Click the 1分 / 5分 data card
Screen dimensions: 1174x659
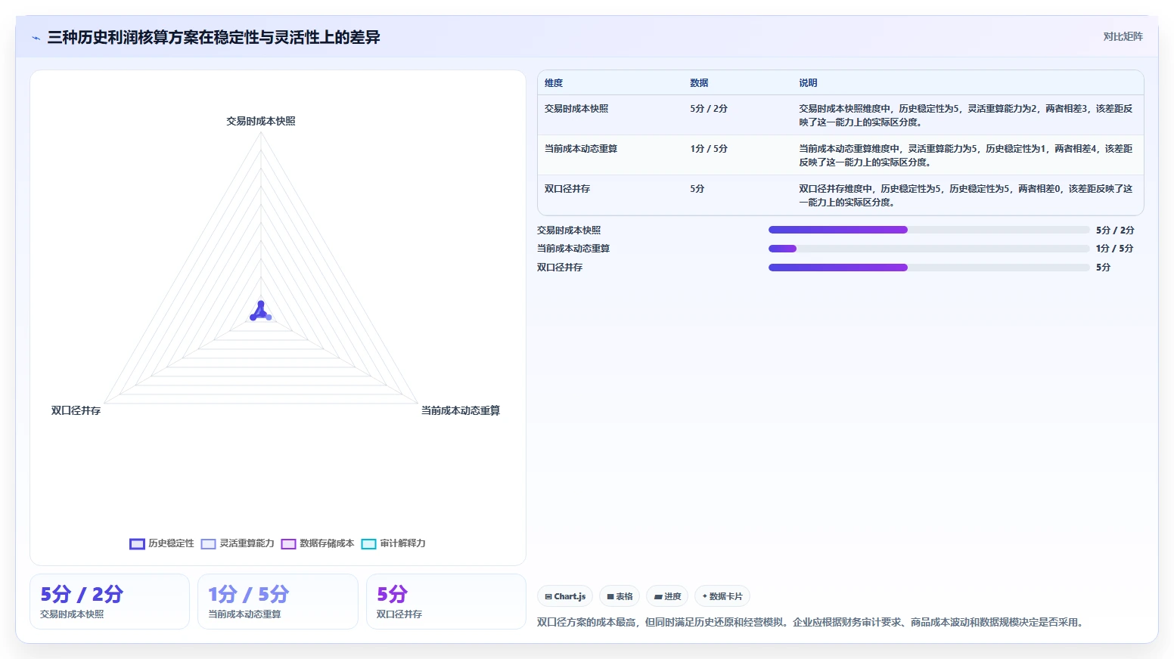[278, 602]
